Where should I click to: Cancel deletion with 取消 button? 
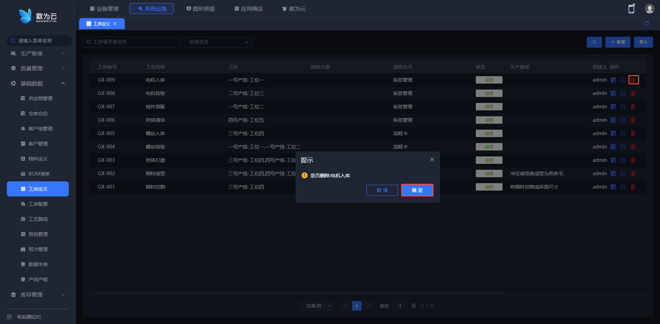[x=382, y=190]
